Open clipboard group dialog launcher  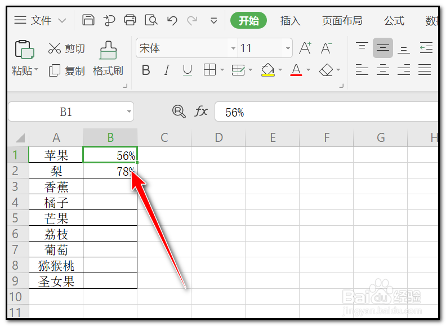[x=125, y=86]
